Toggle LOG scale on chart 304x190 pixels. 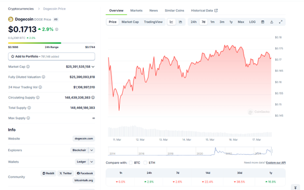coord(252,22)
